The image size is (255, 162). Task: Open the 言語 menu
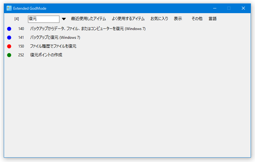tap(213, 19)
